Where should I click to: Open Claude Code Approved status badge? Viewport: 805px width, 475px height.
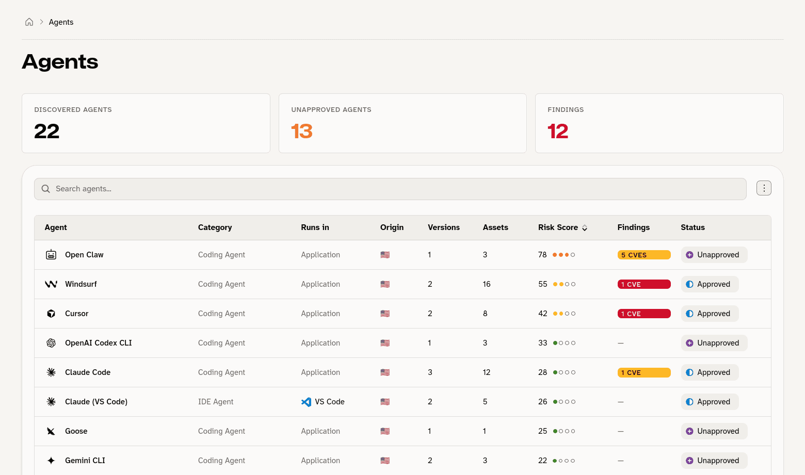pos(710,372)
